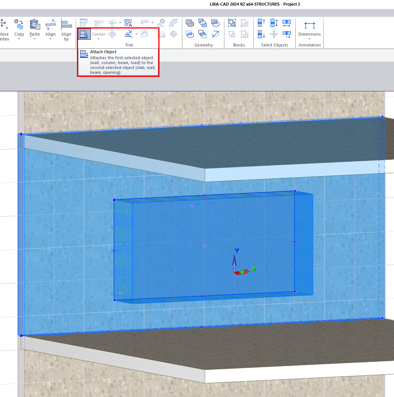Open the Dimensions annotation dropdown
This screenshot has width=394, height=397.
click(309, 39)
